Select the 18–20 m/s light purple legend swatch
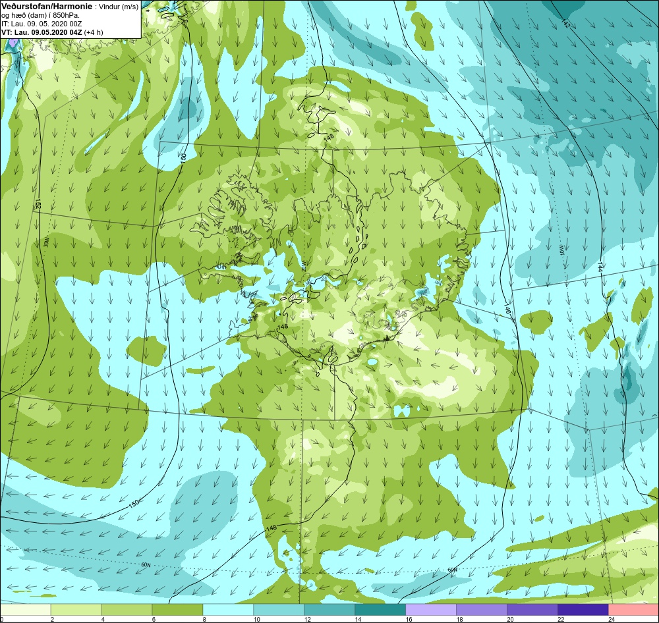Viewport: 659px width, 623px height. (481, 610)
